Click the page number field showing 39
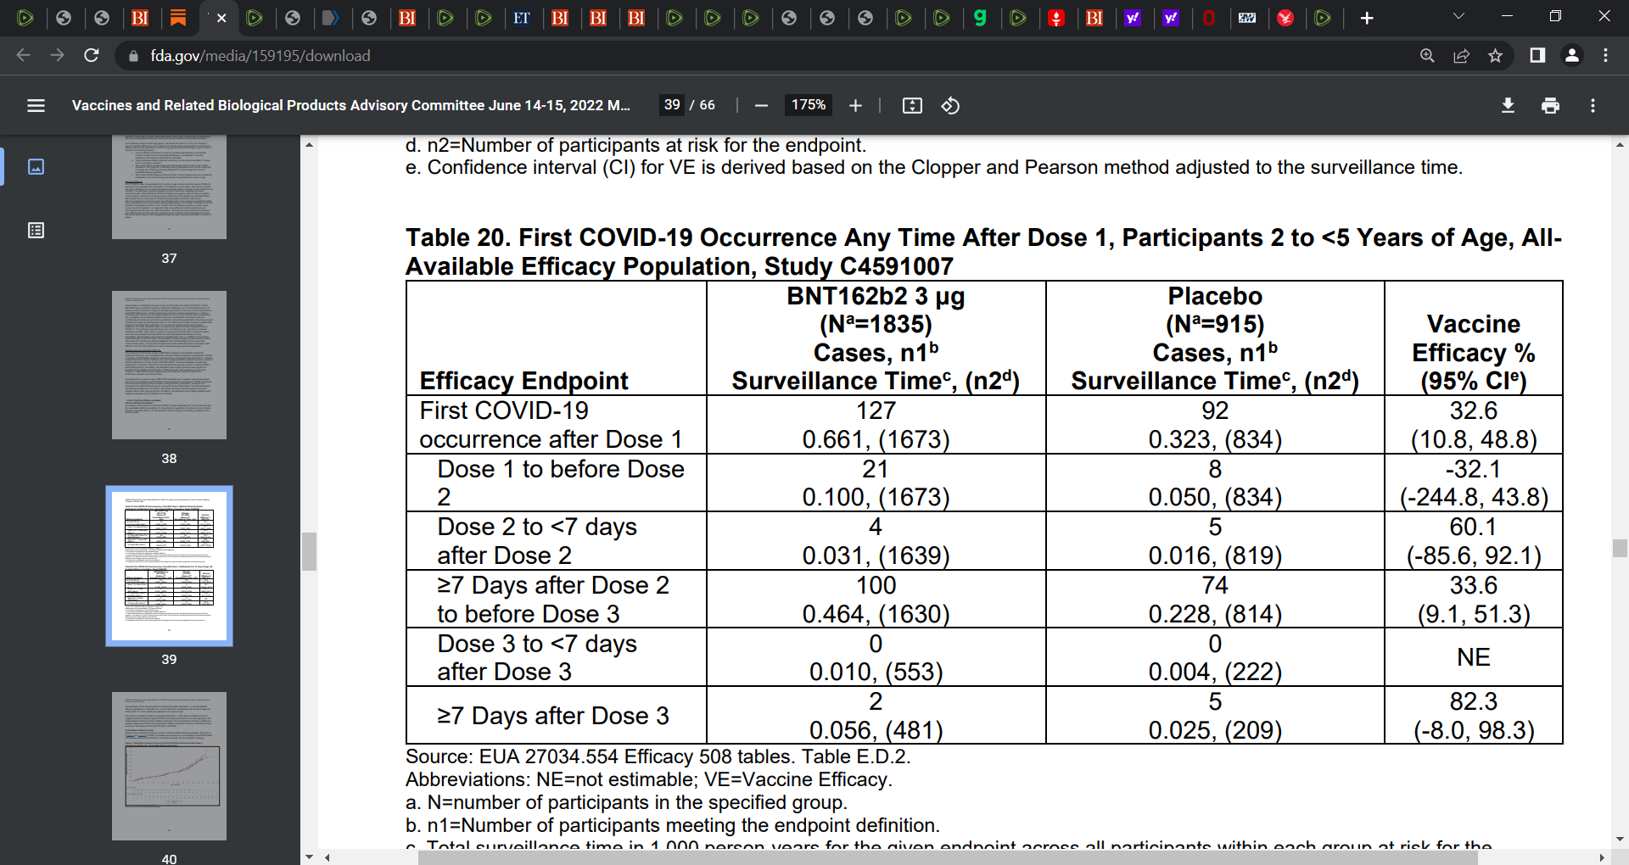1629x865 pixels. pos(672,105)
